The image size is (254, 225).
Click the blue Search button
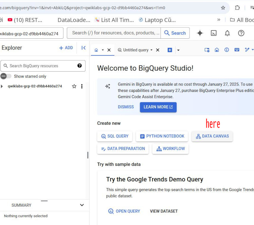click(x=175, y=33)
